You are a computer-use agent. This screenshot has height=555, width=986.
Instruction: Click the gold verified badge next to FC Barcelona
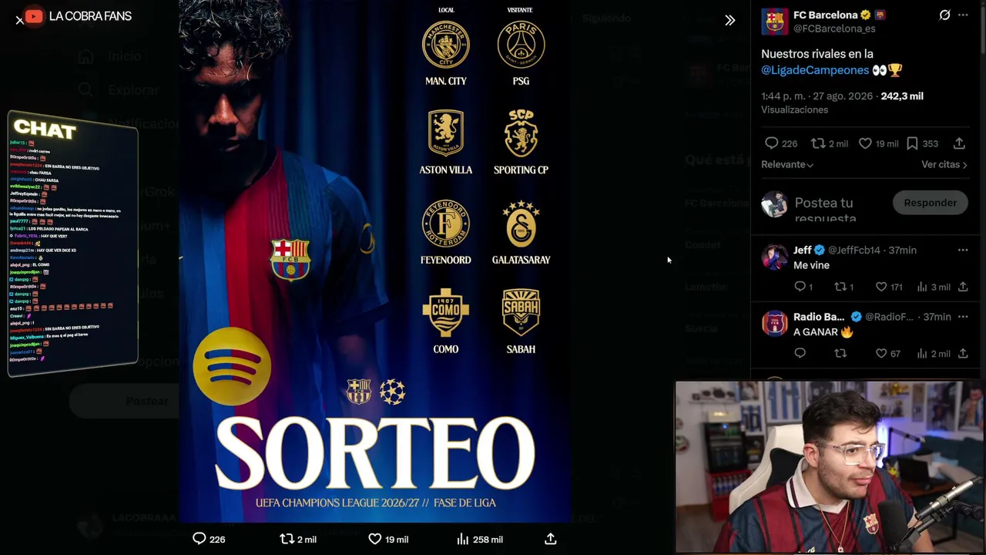click(x=866, y=15)
